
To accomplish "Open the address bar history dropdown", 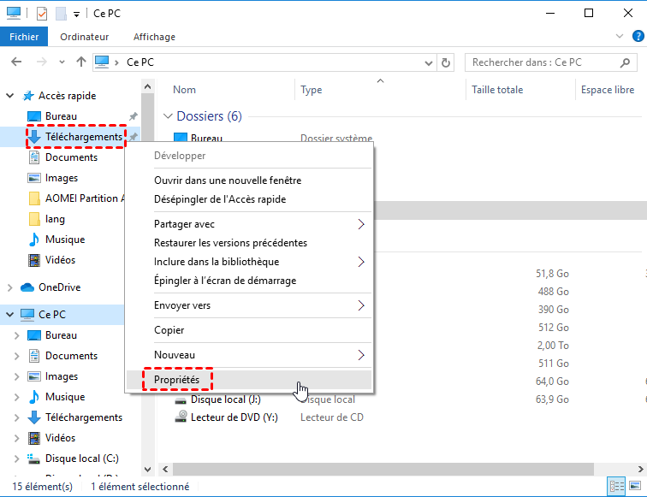I will pos(429,63).
